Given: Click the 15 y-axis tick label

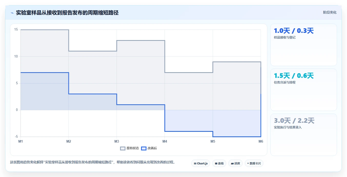Looking at the screenshot, I should coord(16,30).
